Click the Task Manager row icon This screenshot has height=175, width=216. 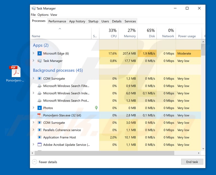pyautogui.click(x=40, y=61)
